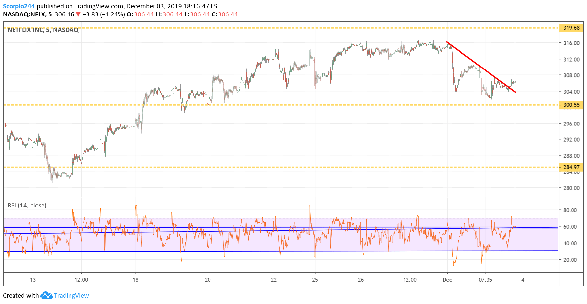Click the 4 date label on time axis
This screenshot has height=304, width=587.
tap(523, 280)
